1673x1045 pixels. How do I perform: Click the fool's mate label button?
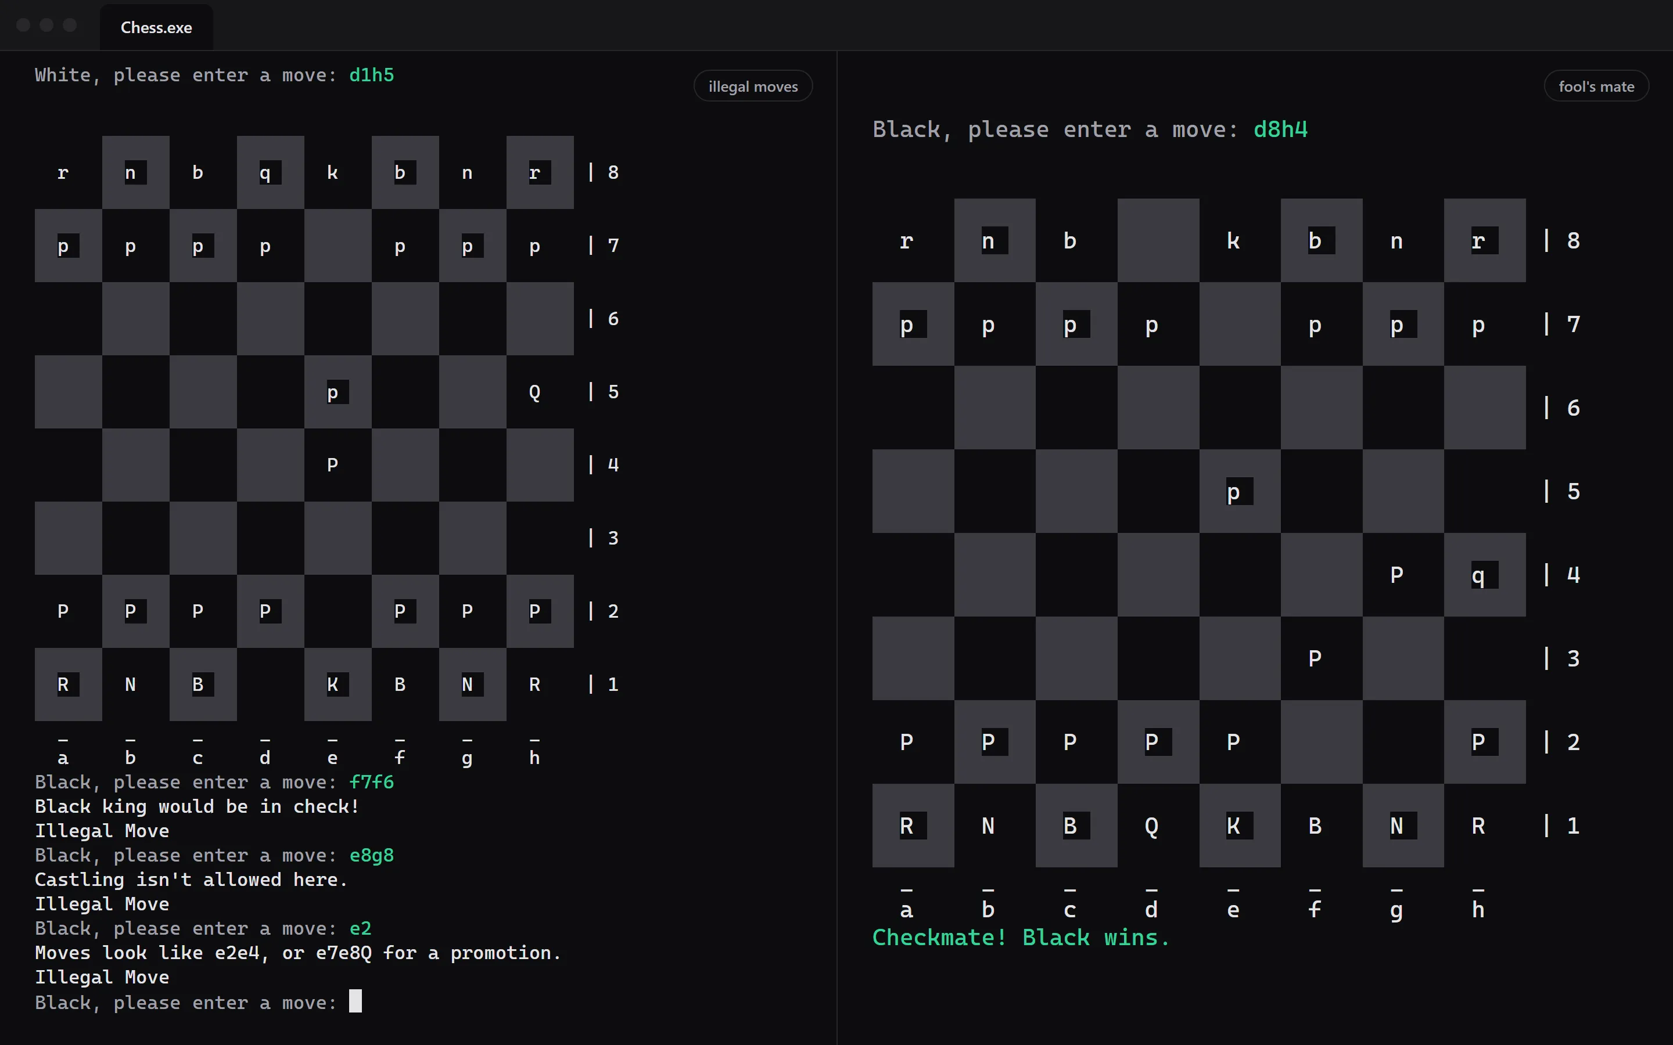click(x=1596, y=87)
